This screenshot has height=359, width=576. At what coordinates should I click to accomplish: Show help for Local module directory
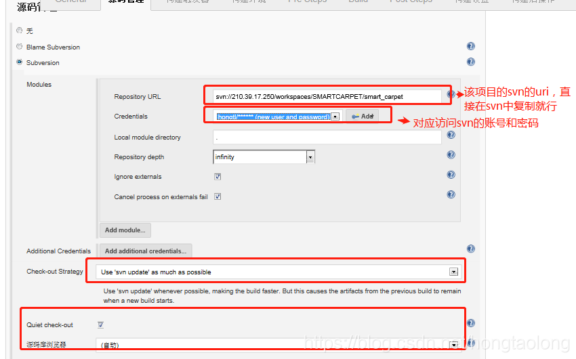pyautogui.click(x=451, y=135)
